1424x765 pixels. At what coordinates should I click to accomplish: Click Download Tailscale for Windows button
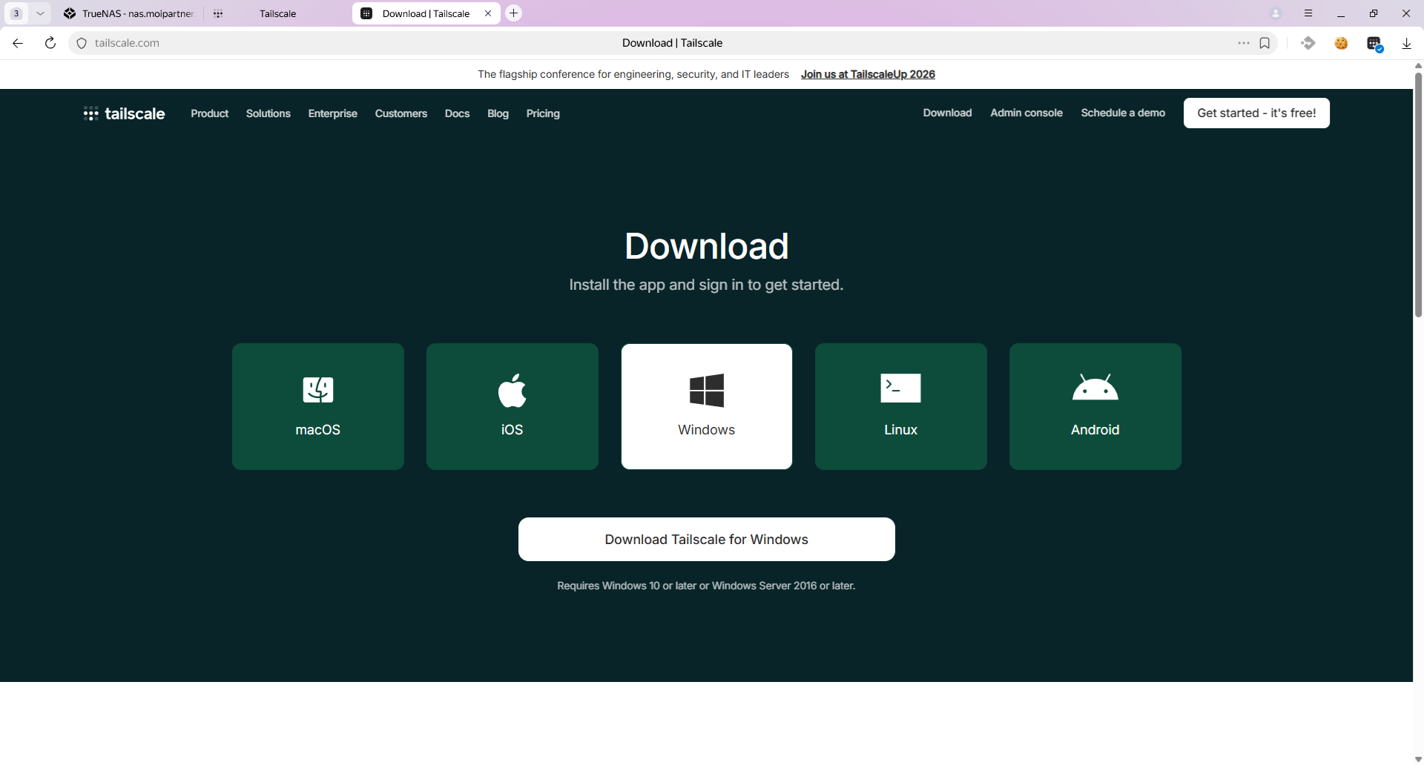pyautogui.click(x=706, y=539)
